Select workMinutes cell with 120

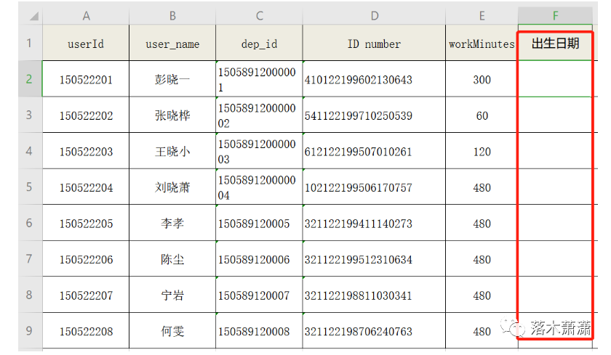coord(482,151)
